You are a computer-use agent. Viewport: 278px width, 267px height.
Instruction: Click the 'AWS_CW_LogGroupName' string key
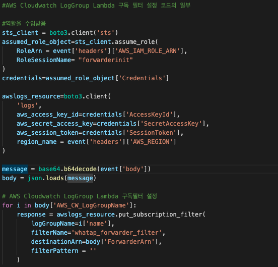[x=91, y=205]
